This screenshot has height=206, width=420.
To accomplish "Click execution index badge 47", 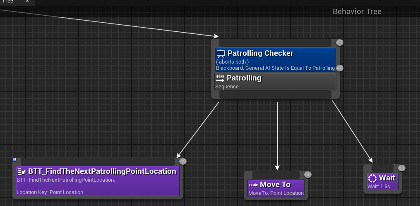I will [x=340, y=43].
